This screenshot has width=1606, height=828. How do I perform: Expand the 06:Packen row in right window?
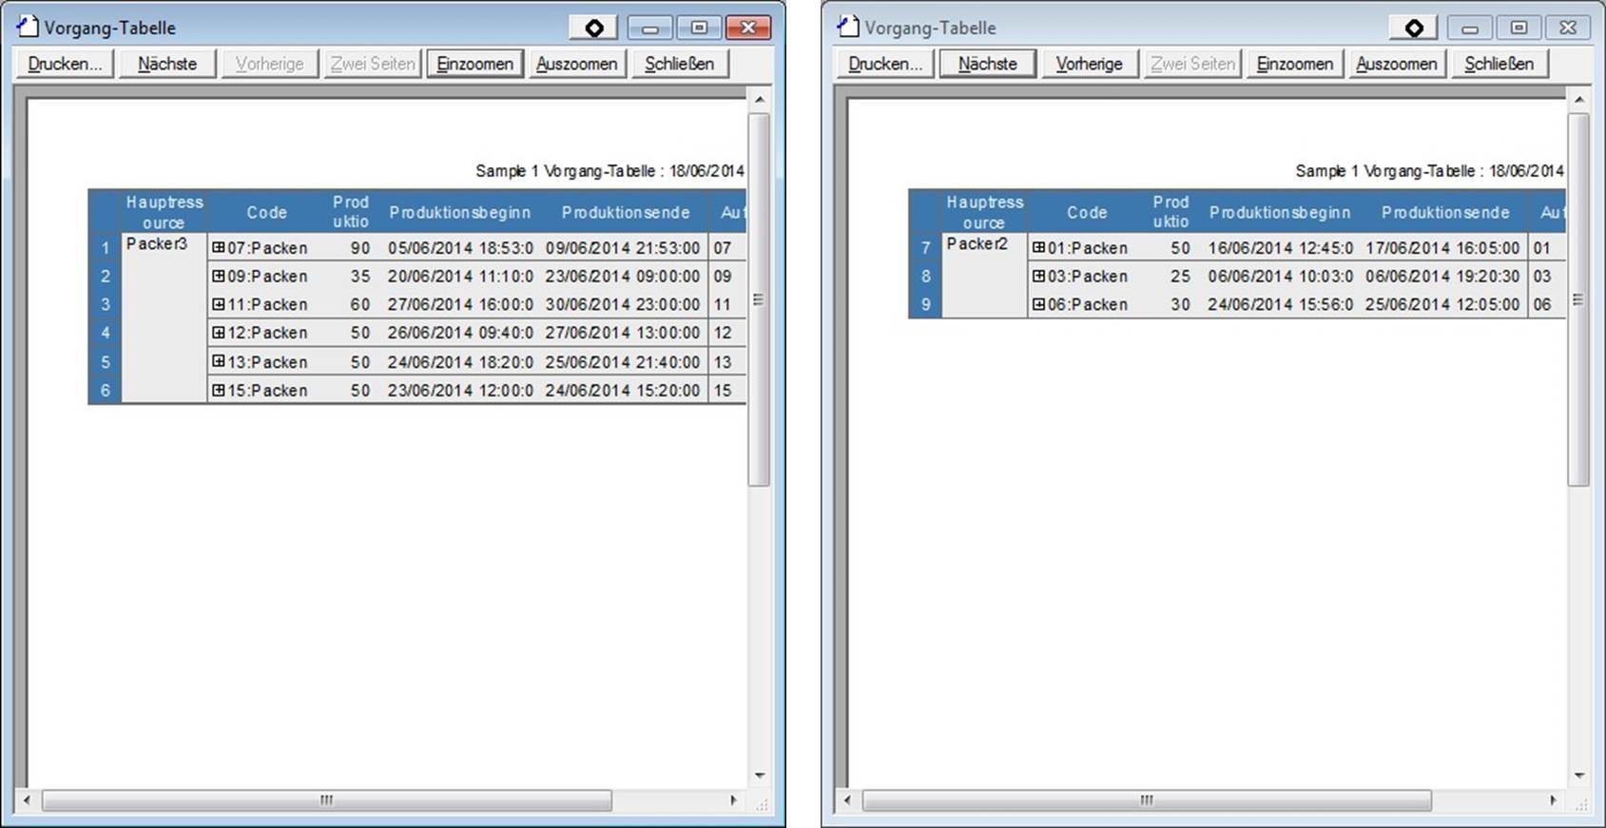coord(1039,304)
